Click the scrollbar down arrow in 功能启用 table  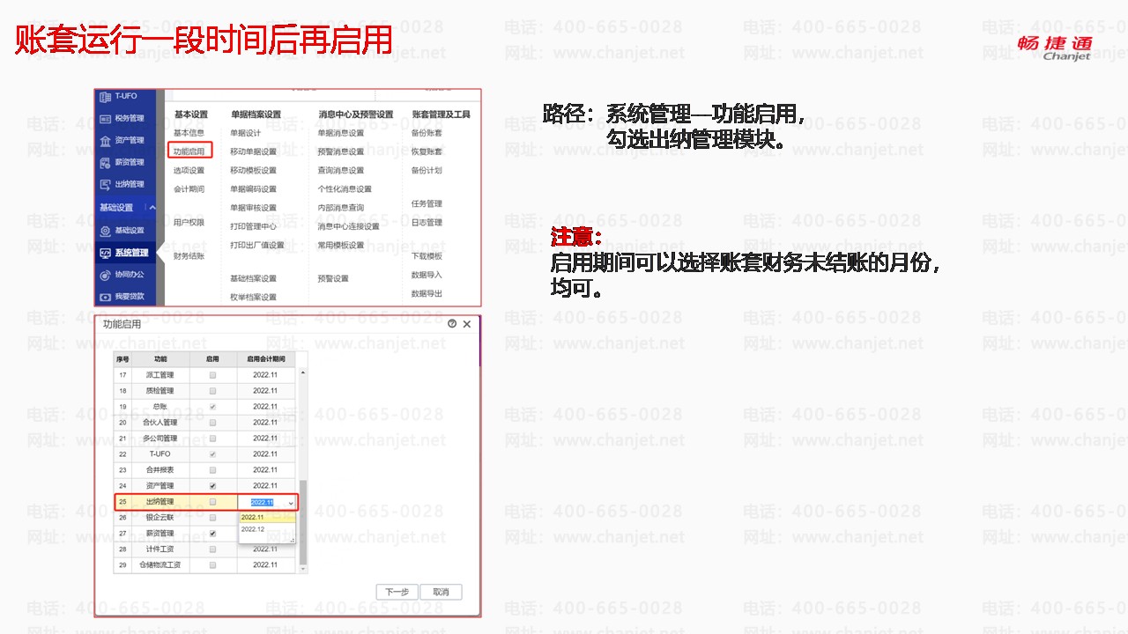click(x=304, y=568)
